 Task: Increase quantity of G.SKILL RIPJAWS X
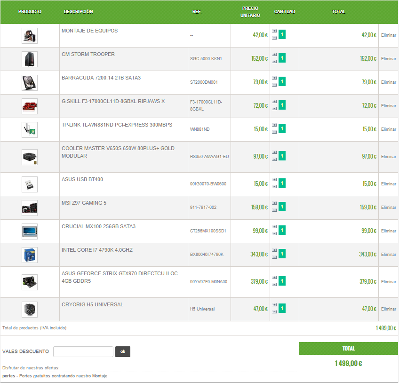[x=274, y=102]
